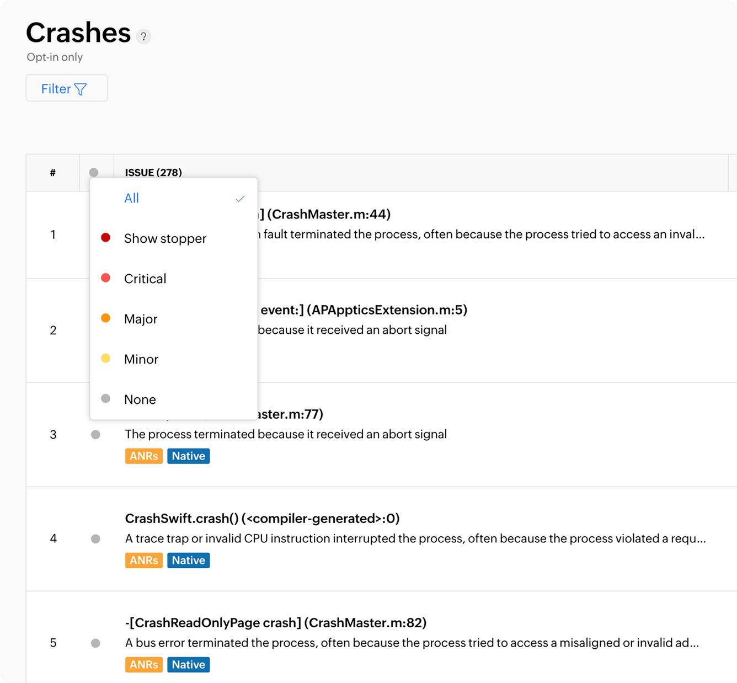Click the severity dot in table header
737x683 pixels.
point(94,173)
